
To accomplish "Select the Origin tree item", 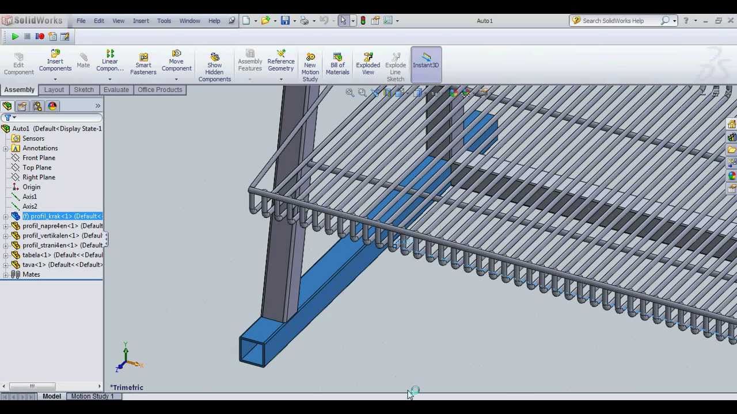I will (31, 187).
